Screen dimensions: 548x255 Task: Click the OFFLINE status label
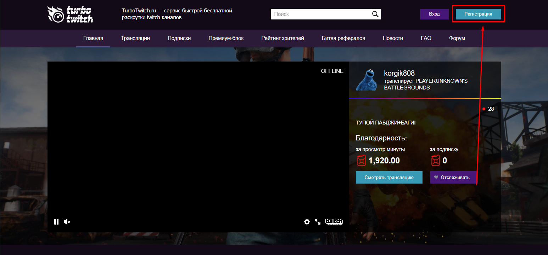coord(332,71)
